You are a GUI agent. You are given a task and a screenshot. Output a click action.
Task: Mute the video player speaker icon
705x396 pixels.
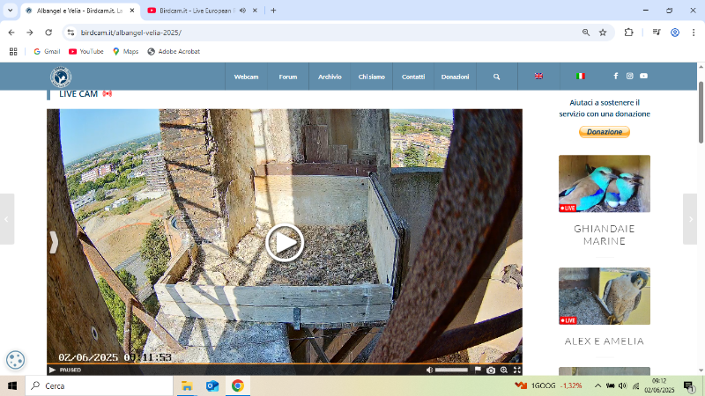pos(429,370)
